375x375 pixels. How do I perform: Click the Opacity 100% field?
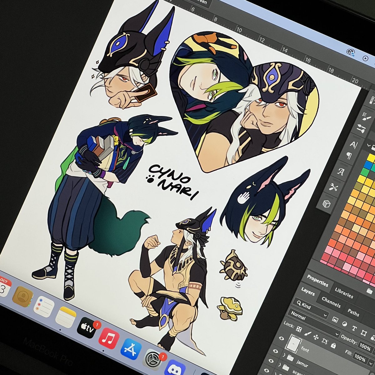[x=366, y=347]
